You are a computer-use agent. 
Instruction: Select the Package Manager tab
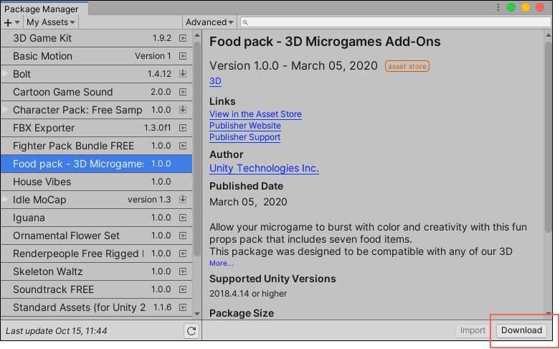(44, 9)
